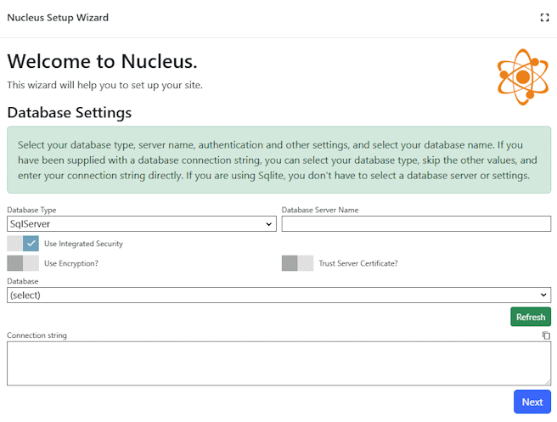The image size is (557, 422).
Task: Click the Database Type field label
Action: [x=32, y=210]
